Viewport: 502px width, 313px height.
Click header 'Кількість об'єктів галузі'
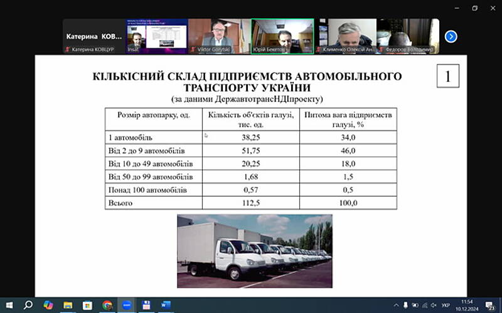click(x=251, y=120)
